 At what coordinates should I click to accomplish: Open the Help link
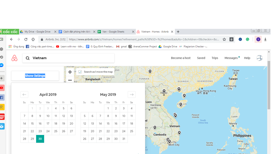tap(247, 58)
